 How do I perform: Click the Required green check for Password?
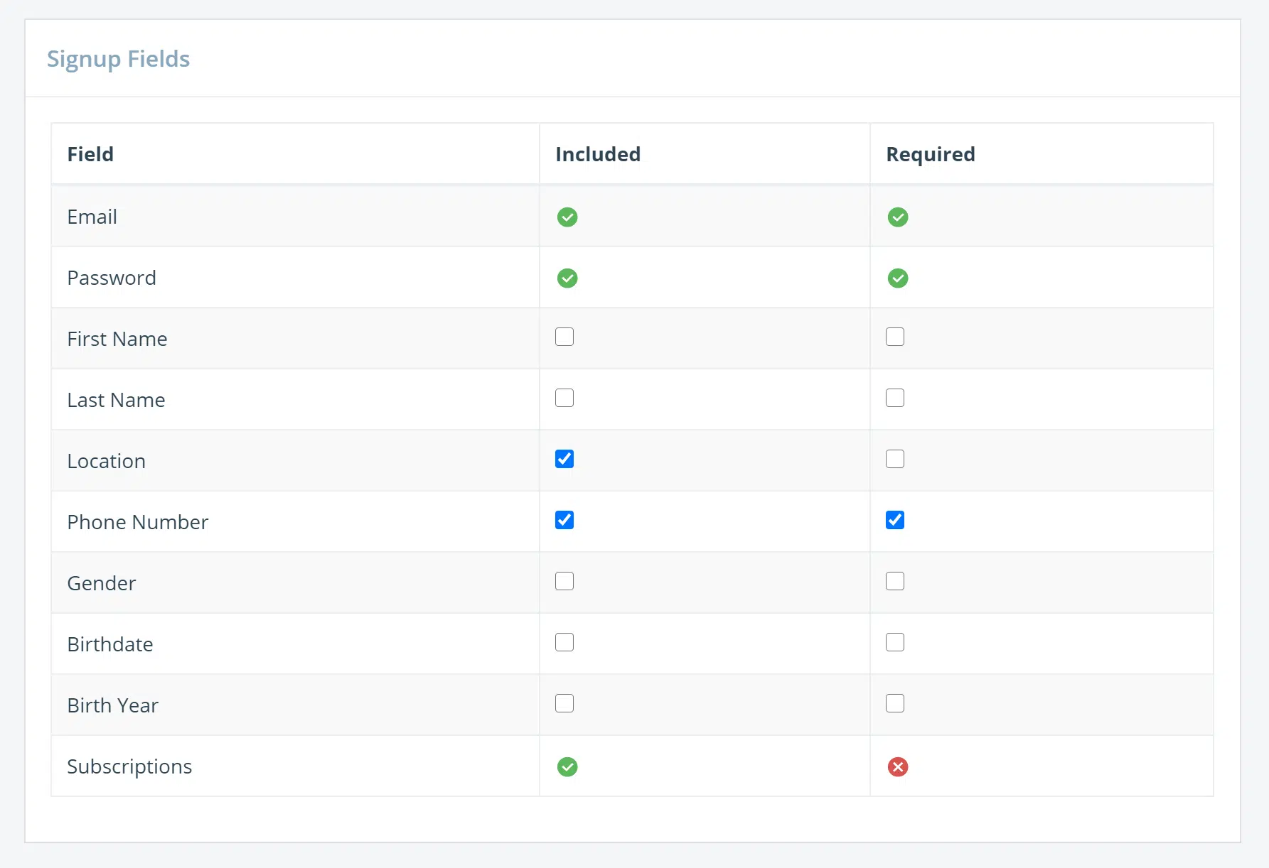pos(898,278)
